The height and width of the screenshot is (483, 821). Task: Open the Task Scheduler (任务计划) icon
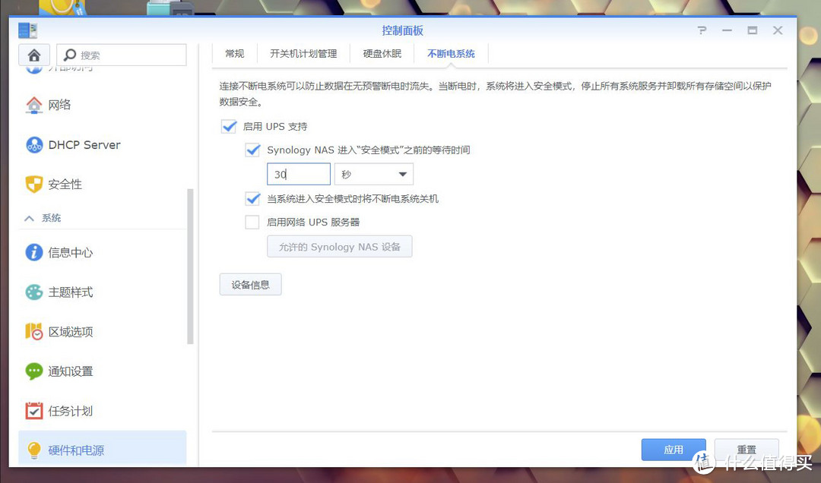tap(34, 411)
